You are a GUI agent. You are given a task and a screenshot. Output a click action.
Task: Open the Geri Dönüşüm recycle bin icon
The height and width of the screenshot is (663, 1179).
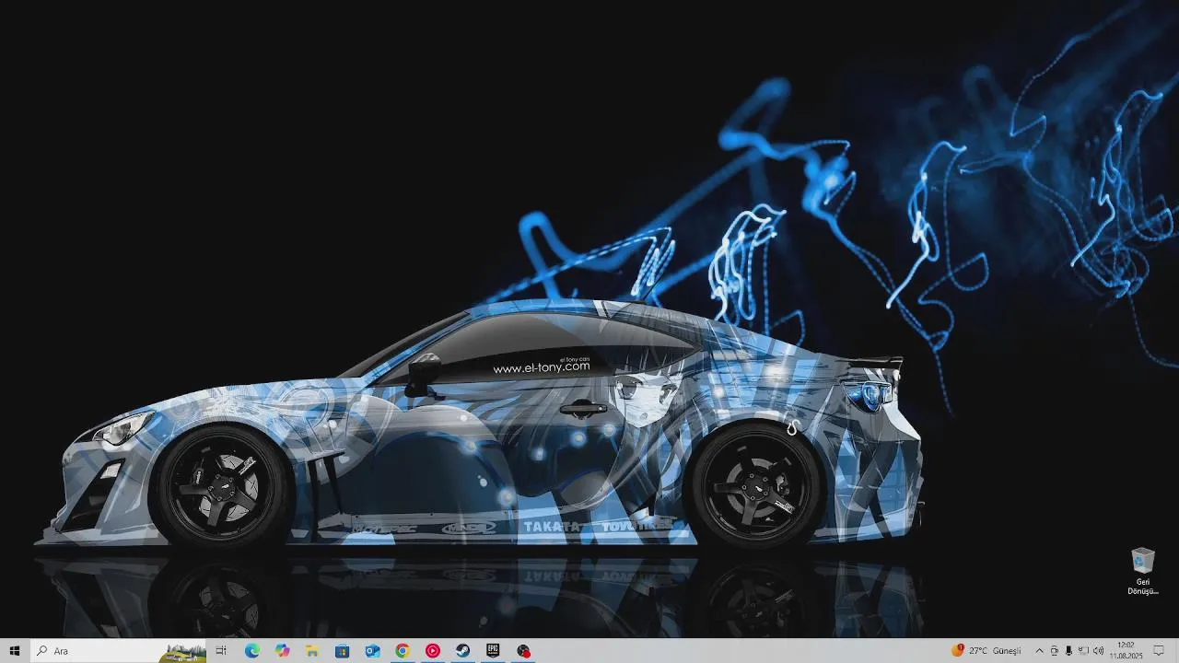pos(1142,572)
